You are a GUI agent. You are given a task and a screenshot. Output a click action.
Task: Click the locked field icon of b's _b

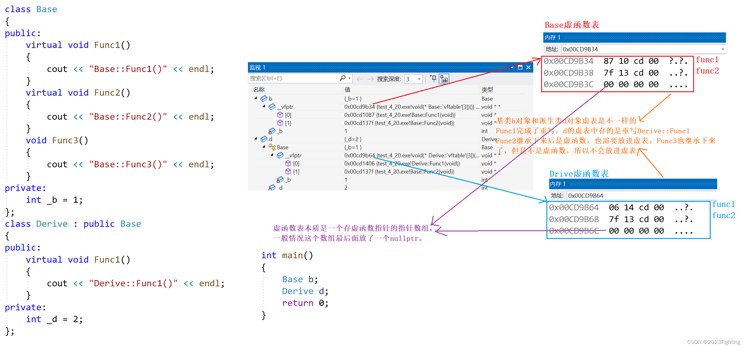point(272,131)
